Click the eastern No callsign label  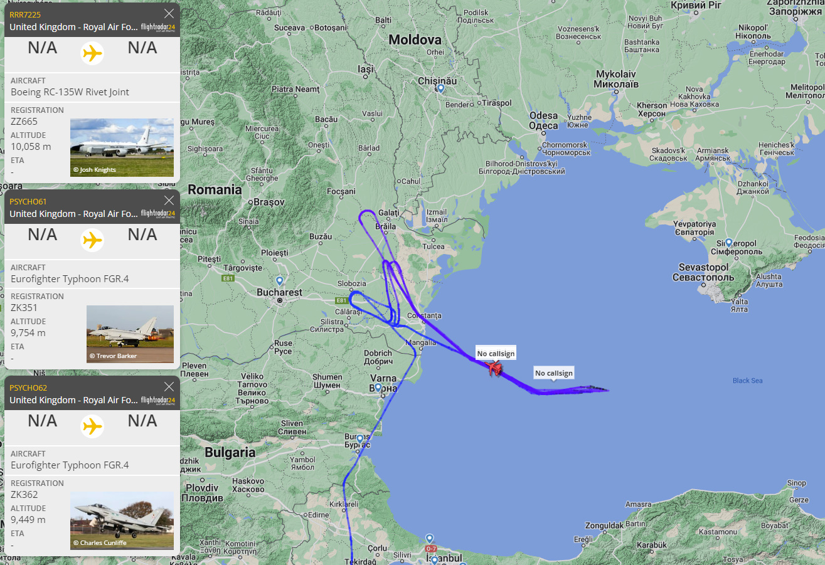tap(554, 373)
